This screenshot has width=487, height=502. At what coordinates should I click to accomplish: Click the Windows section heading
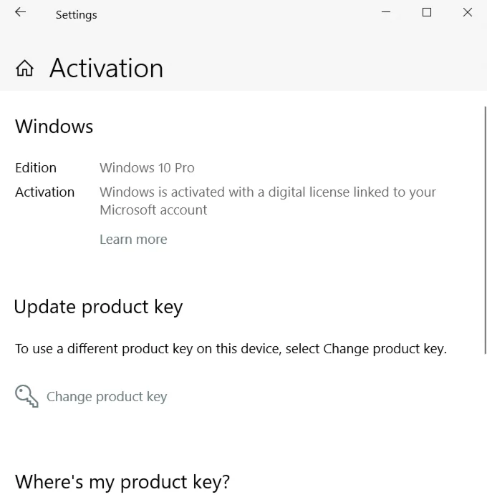(x=54, y=127)
